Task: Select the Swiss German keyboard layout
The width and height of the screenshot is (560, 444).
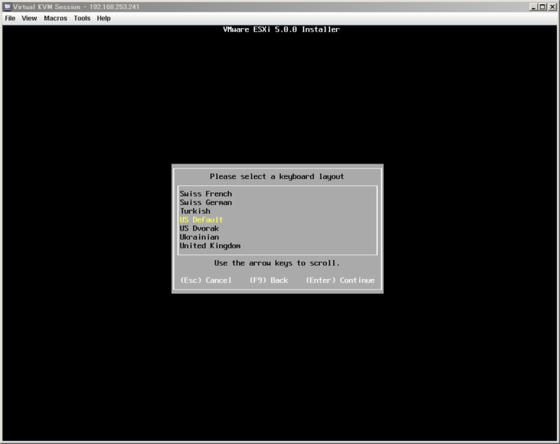Action: pyautogui.click(x=206, y=202)
